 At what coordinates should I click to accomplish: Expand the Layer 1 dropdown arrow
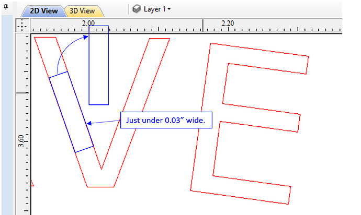click(x=169, y=10)
